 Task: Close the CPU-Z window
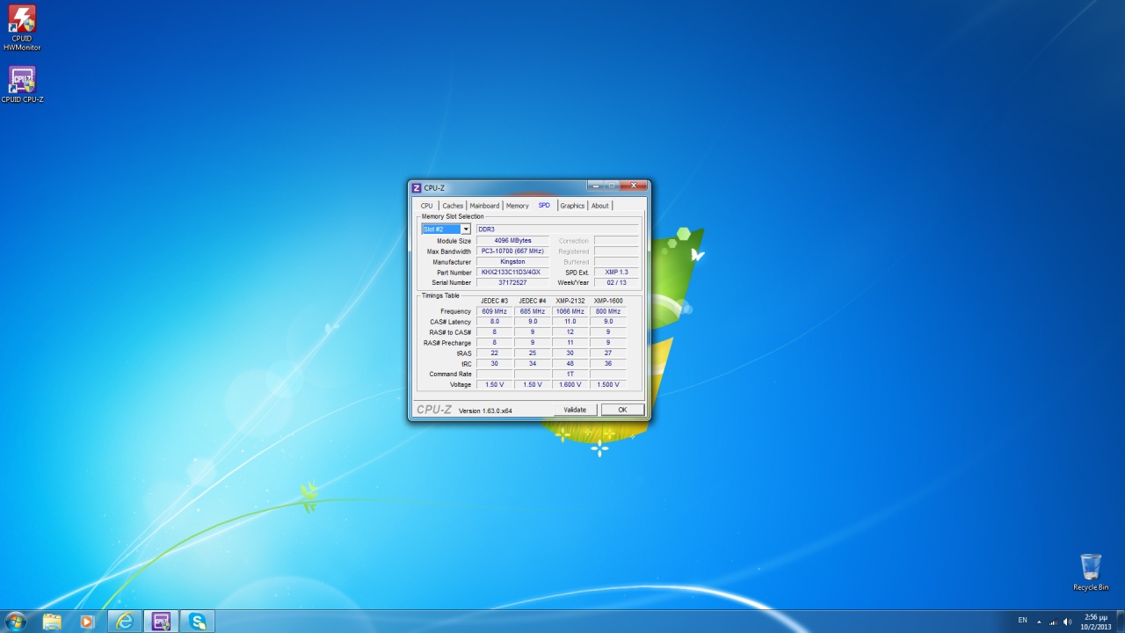[633, 186]
